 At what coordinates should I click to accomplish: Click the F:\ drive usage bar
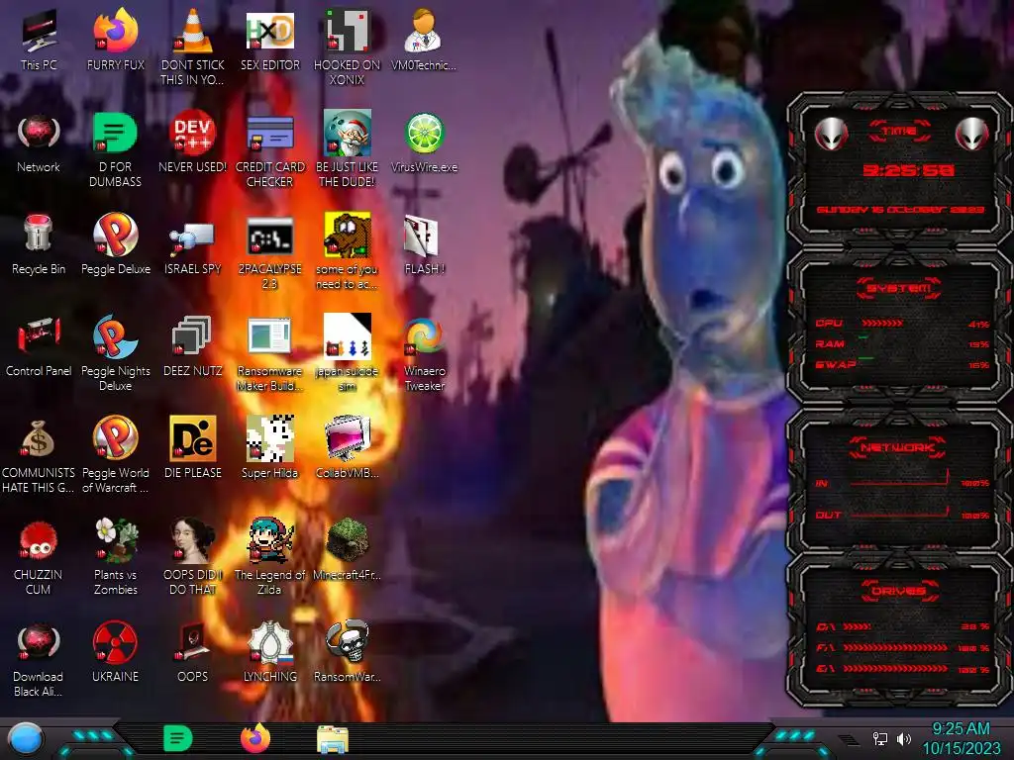click(x=895, y=647)
